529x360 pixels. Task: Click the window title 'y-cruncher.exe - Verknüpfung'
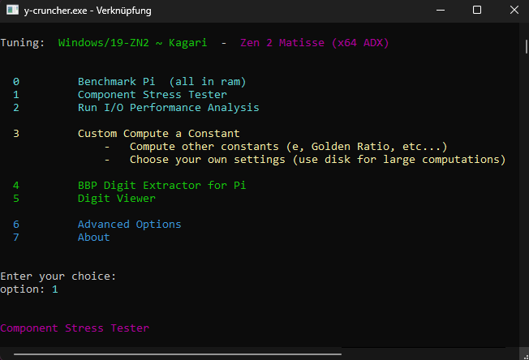tap(88, 11)
